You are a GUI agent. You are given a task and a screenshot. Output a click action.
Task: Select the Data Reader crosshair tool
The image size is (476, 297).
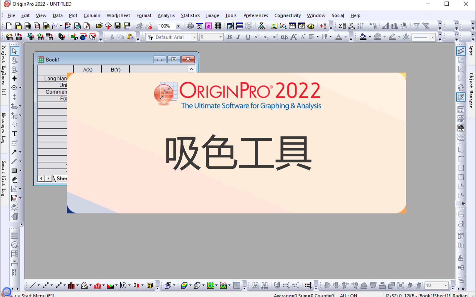(x=14, y=88)
